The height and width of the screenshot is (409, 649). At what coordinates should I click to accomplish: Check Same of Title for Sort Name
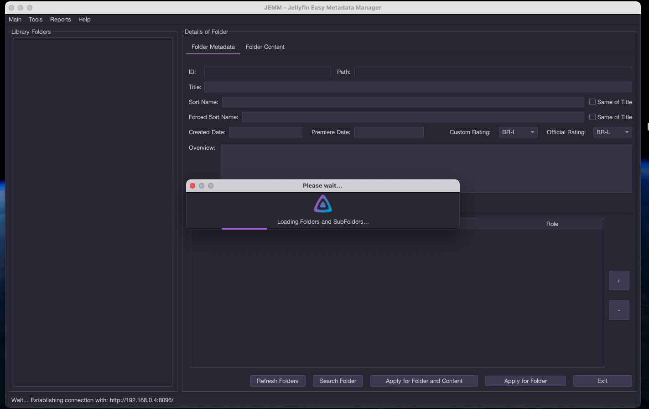click(x=592, y=102)
